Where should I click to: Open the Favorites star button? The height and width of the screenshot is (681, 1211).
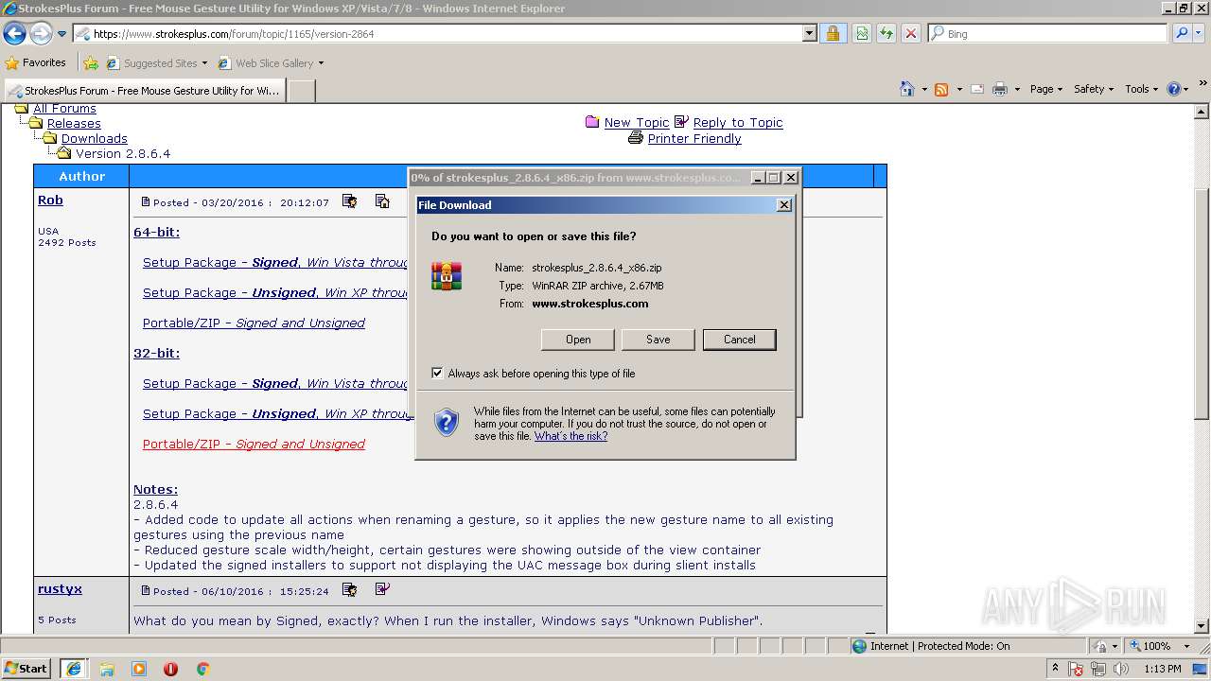(36, 63)
